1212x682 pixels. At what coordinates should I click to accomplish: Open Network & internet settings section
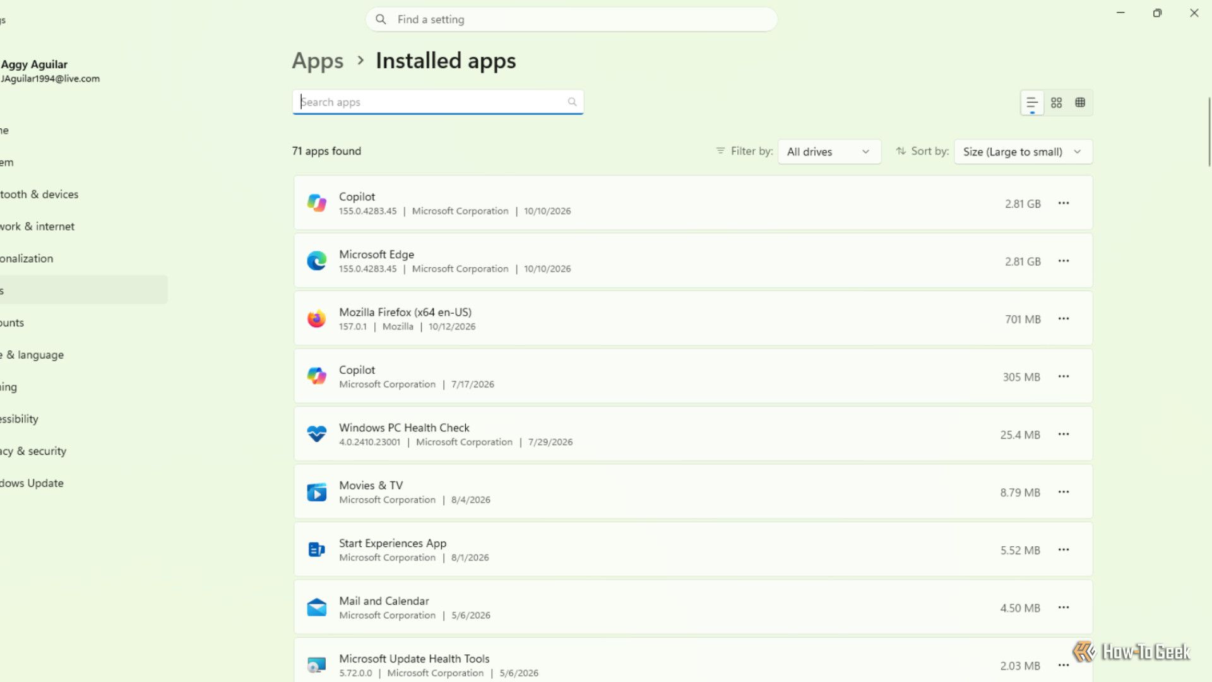point(37,226)
